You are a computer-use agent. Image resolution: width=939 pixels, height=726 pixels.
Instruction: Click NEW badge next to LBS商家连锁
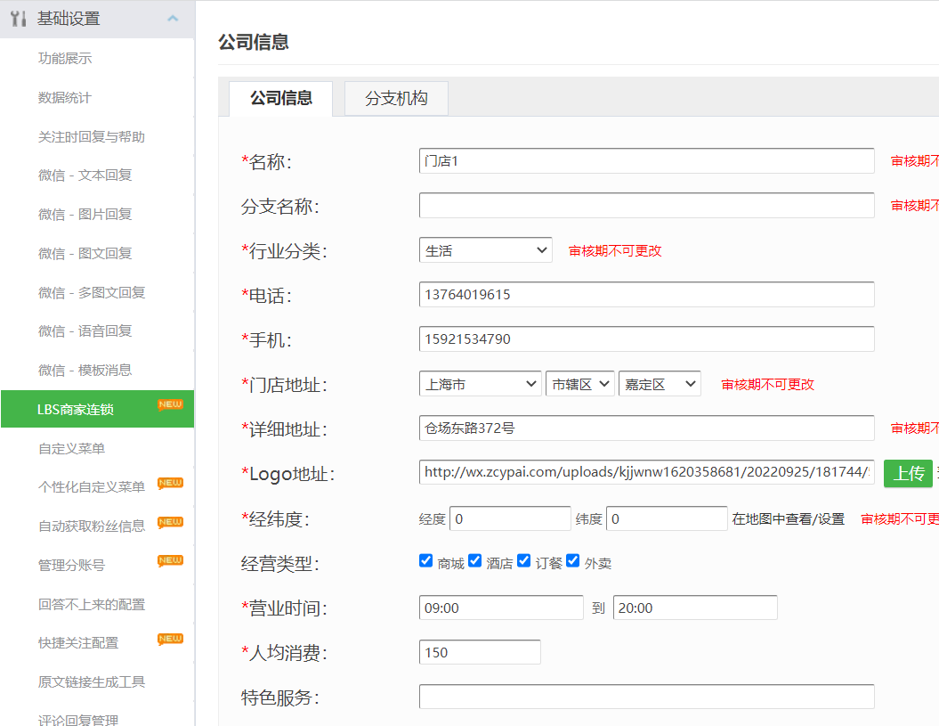tap(170, 404)
